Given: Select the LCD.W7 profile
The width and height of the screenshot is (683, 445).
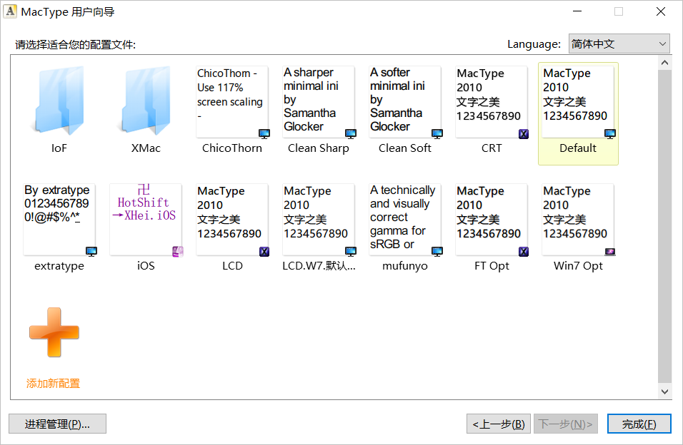Looking at the screenshot, I should (x=319, y=220).
